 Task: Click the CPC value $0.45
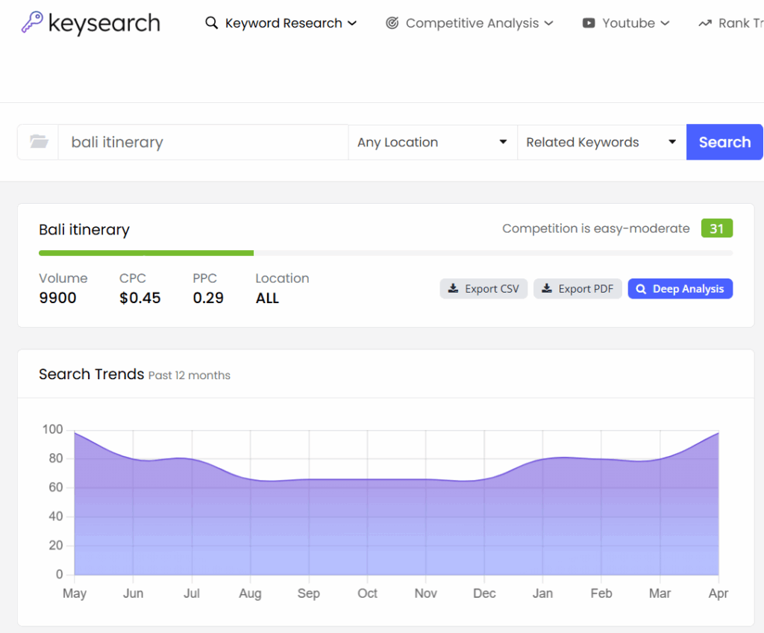[140, 298]
